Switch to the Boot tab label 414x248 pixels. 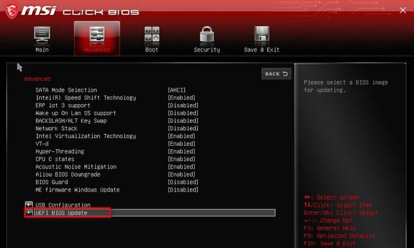(152, 50)
